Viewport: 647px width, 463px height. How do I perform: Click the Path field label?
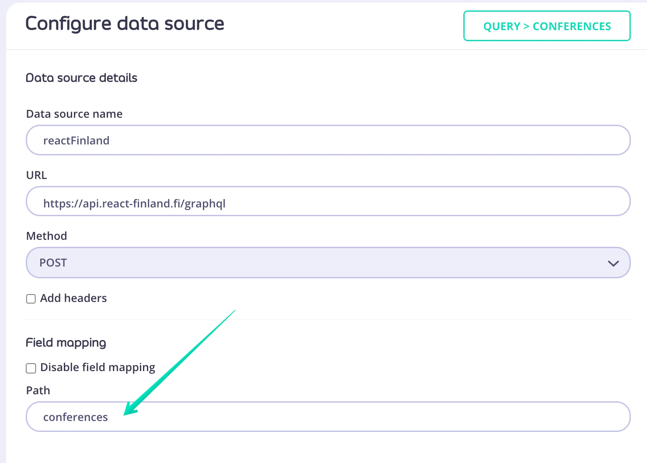38,390
